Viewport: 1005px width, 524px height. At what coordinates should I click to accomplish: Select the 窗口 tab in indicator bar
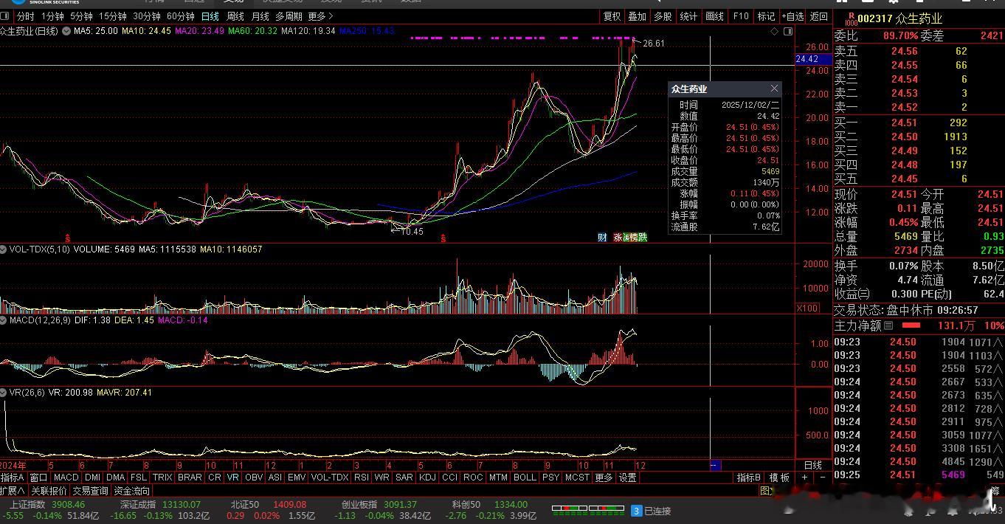point(38,478)
